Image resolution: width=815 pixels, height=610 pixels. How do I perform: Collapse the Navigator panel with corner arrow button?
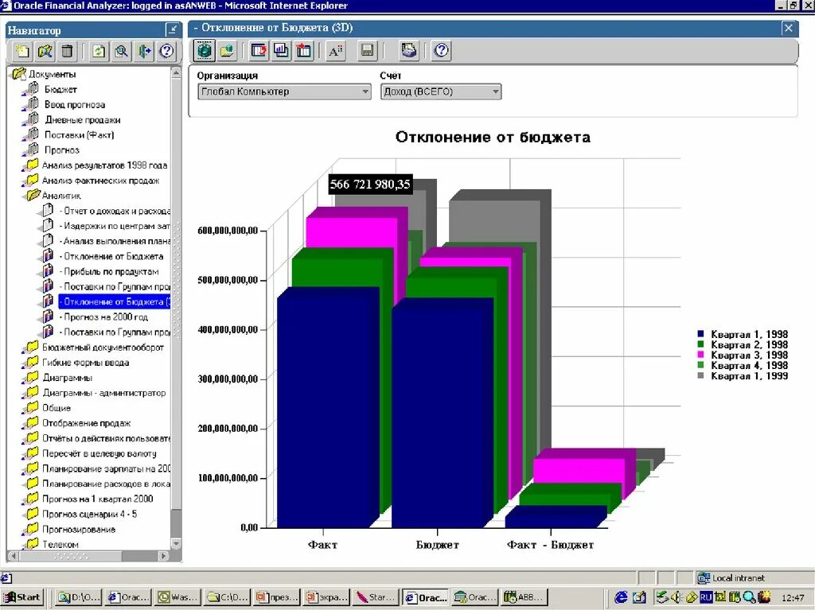coord(173,29)
